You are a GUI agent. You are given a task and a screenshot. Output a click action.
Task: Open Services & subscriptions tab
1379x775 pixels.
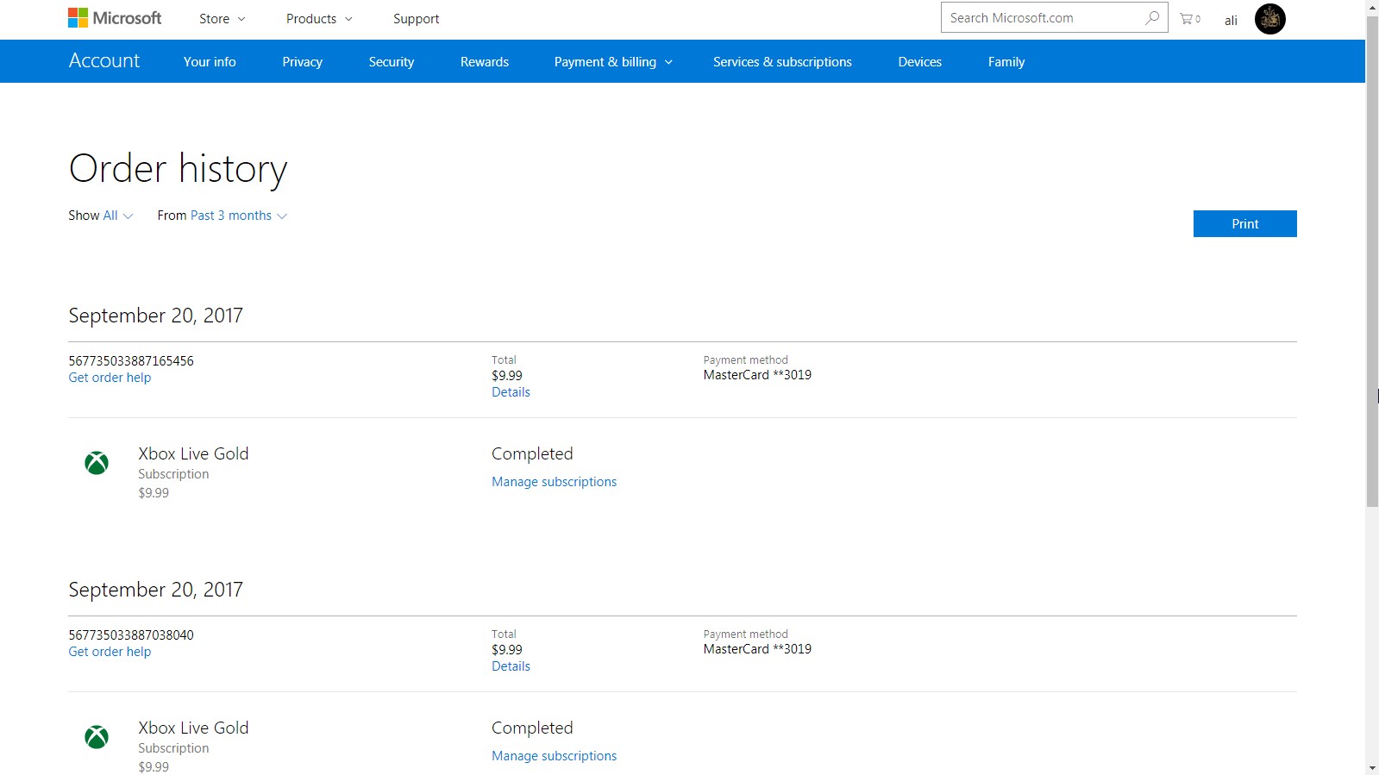pyautogui.click(x=782, y=62)
